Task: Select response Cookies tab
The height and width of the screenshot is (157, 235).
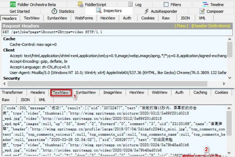Action: [x=221, y=92]
